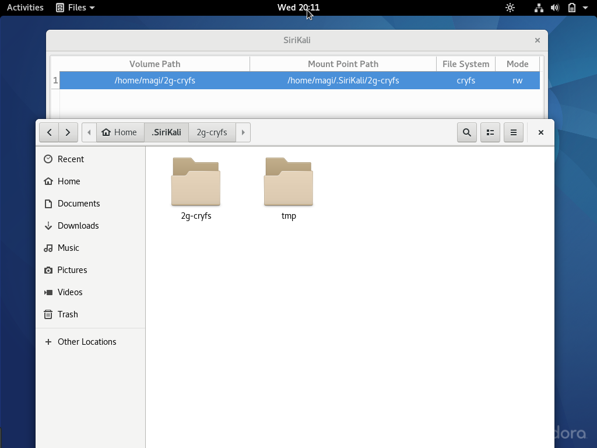This screenshot has width=597, height=448.
Task: Click the plus icon beside Other Locations
Action: pyautogui.click(x=48, y=342)
